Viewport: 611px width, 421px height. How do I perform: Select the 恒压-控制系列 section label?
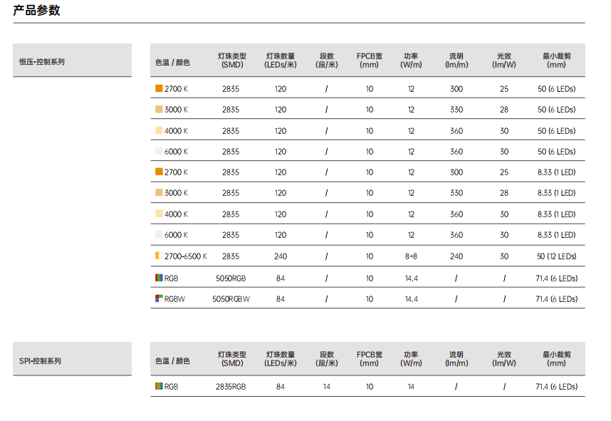[x=42, y=61]
